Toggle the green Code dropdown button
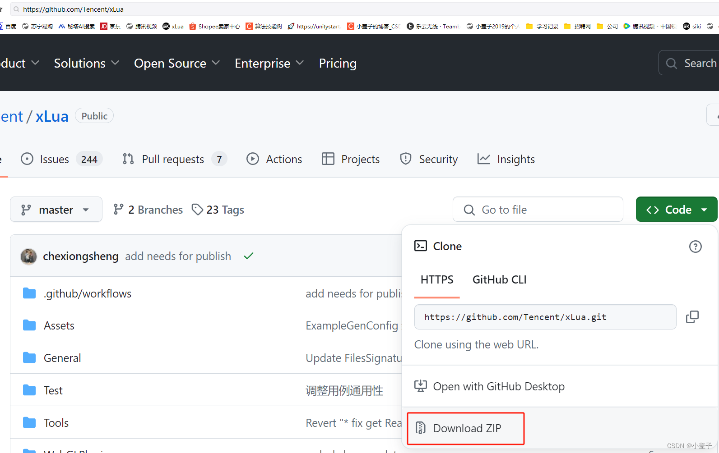Viewport: 719px width, 453px height. pos(677,209)
